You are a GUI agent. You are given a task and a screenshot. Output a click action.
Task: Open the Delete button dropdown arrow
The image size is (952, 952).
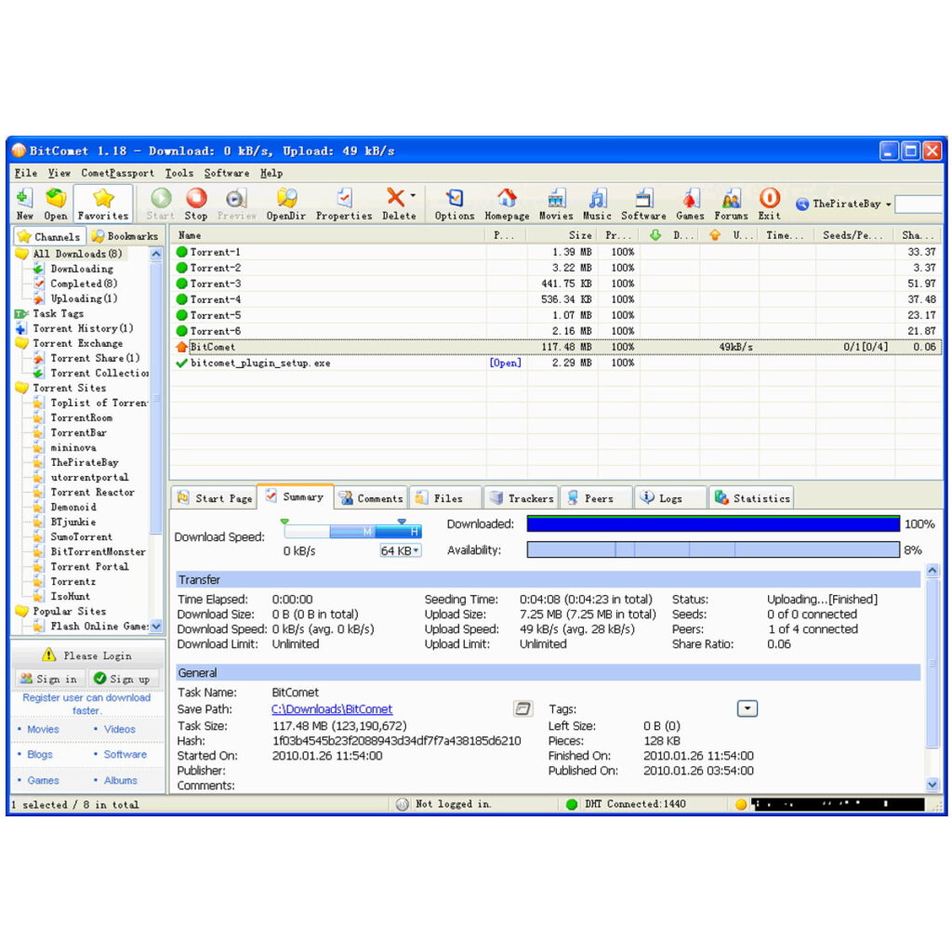413,195
